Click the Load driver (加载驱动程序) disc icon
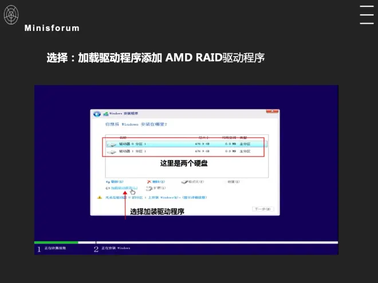The width and height of the screenshot is (378, 283). [108, 188]
